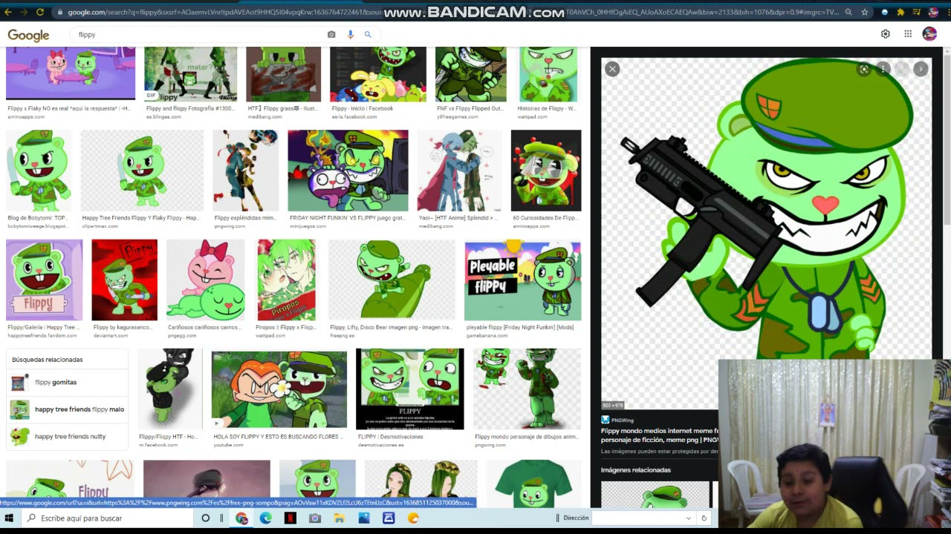Open 'Piropos || Flippy x Flippy' wattpad thumbnail

coord(286,280)
